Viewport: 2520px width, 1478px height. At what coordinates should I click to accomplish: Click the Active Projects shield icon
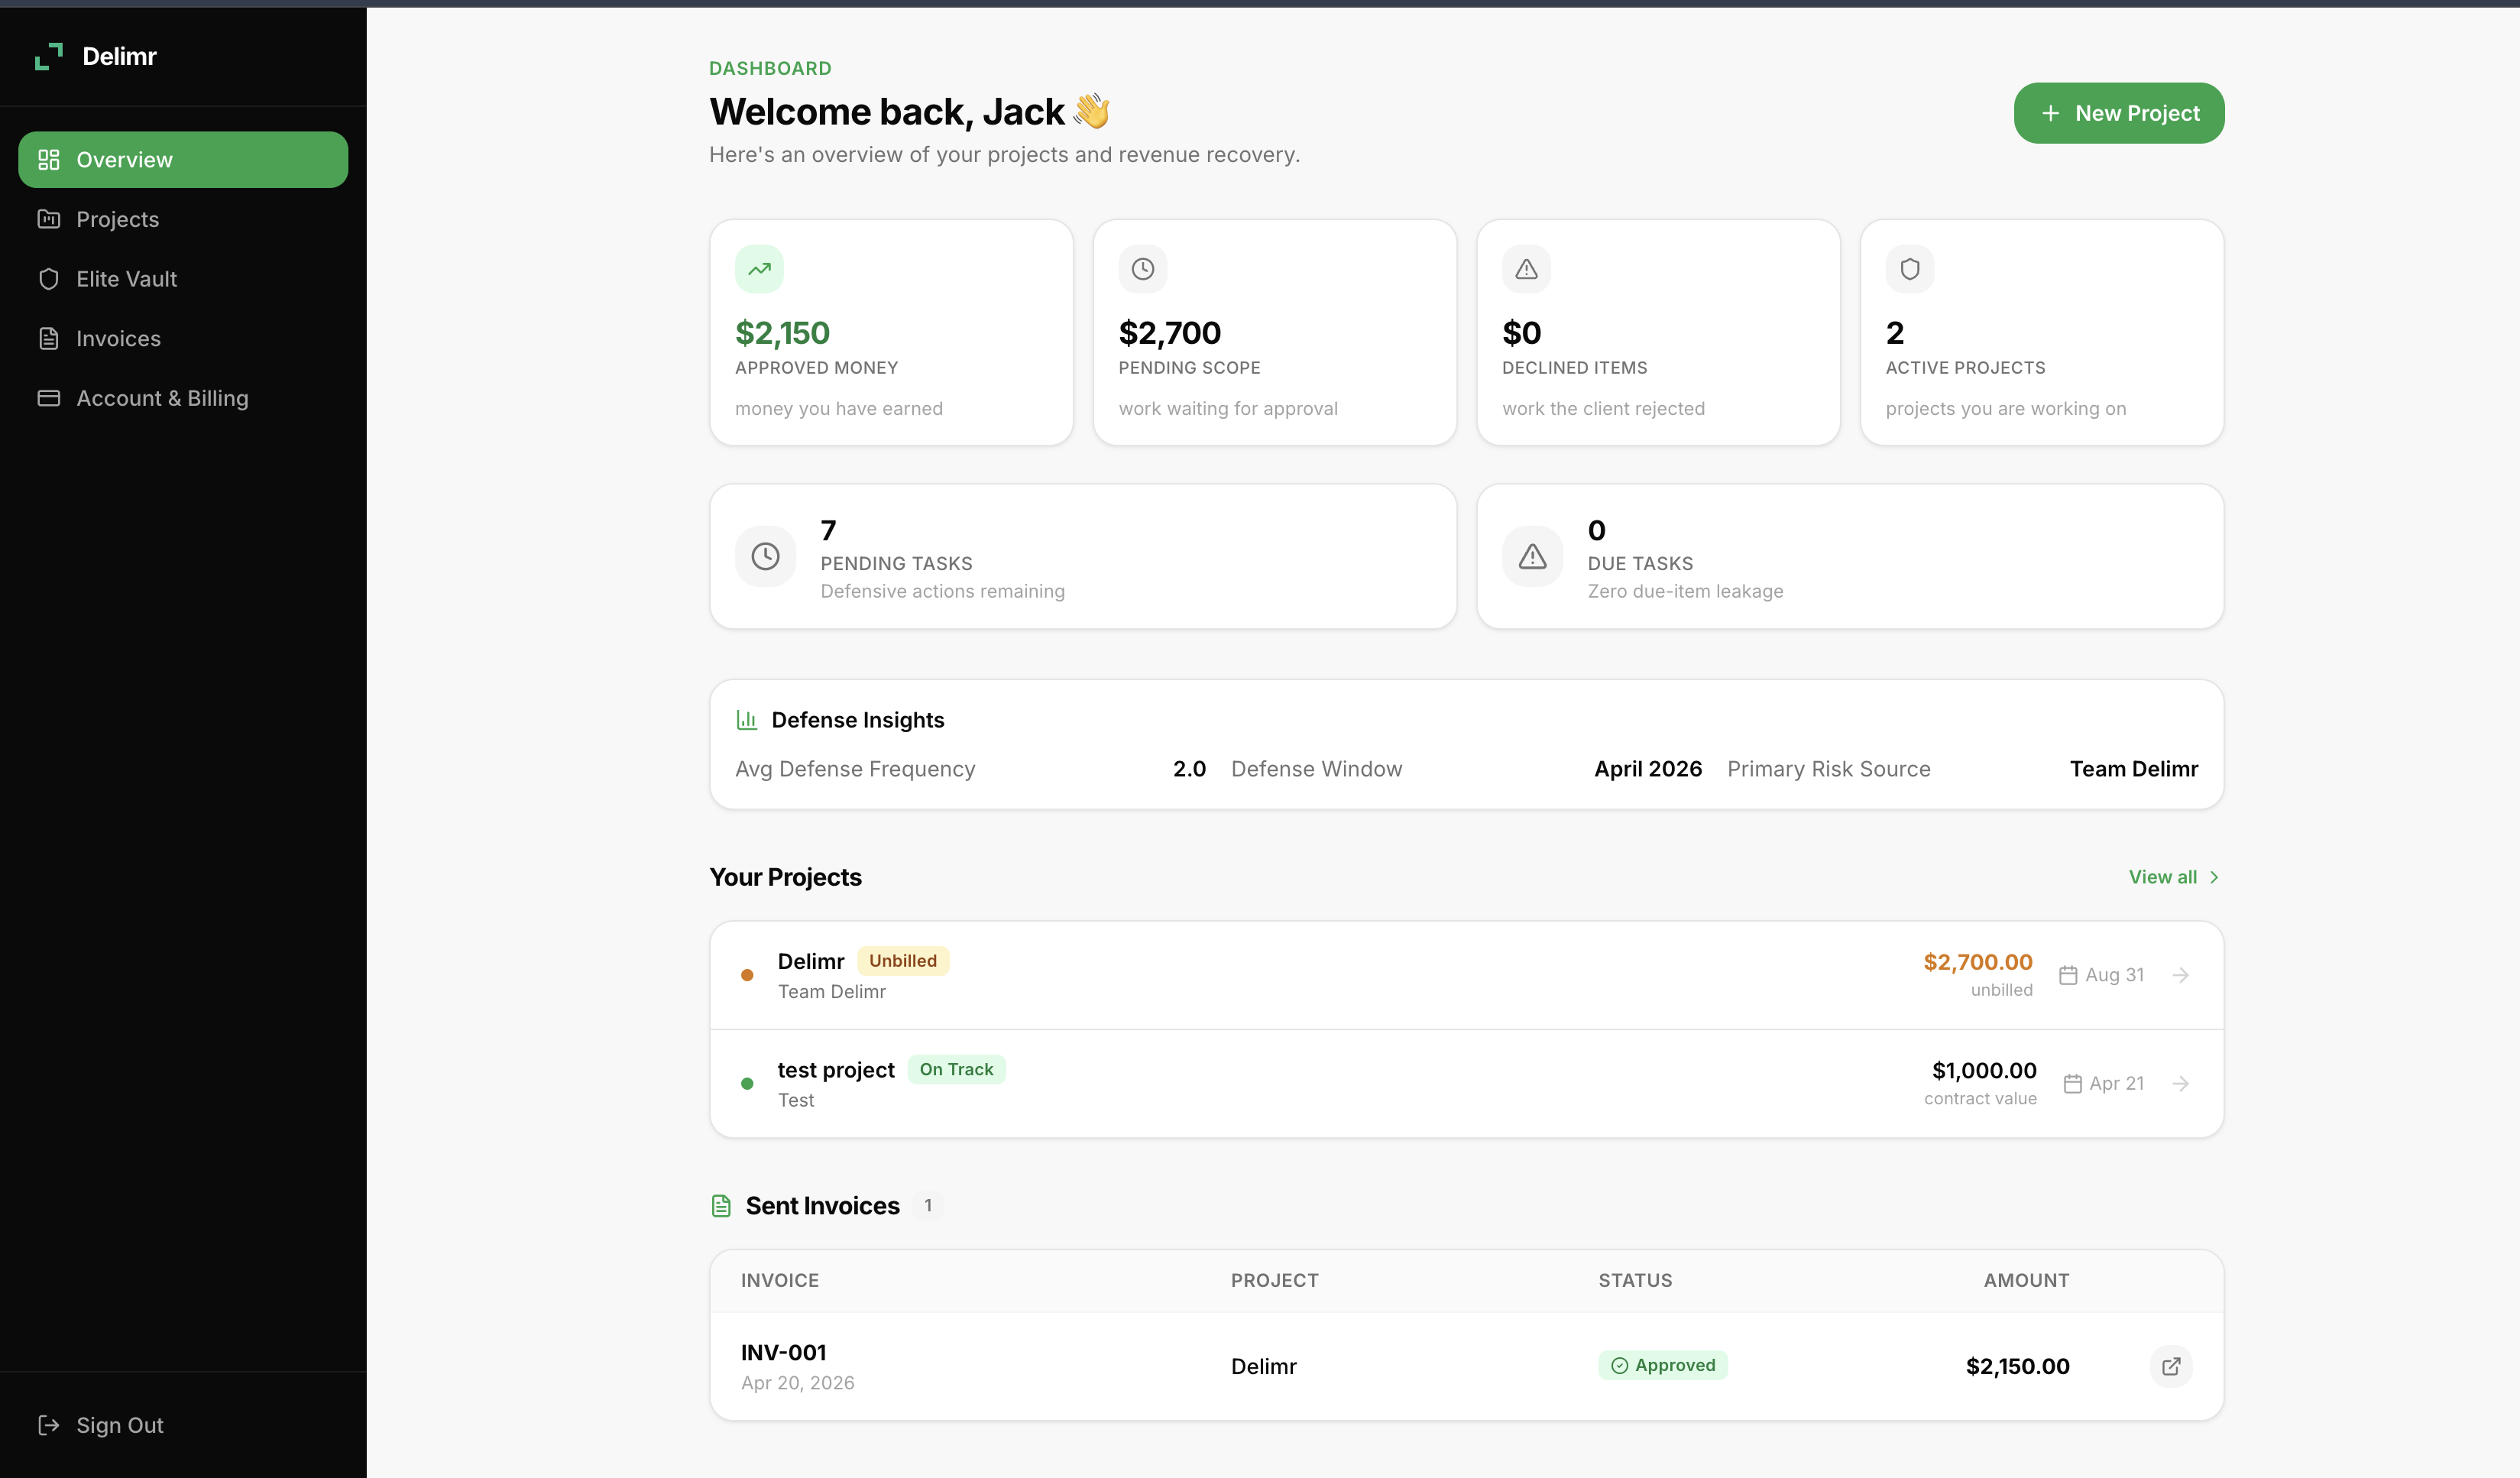1909,269
